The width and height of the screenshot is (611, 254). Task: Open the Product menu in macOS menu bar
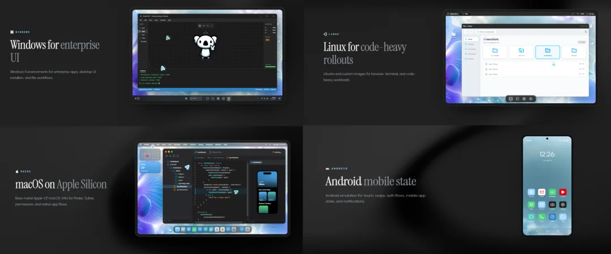click(x=193, y=144)
